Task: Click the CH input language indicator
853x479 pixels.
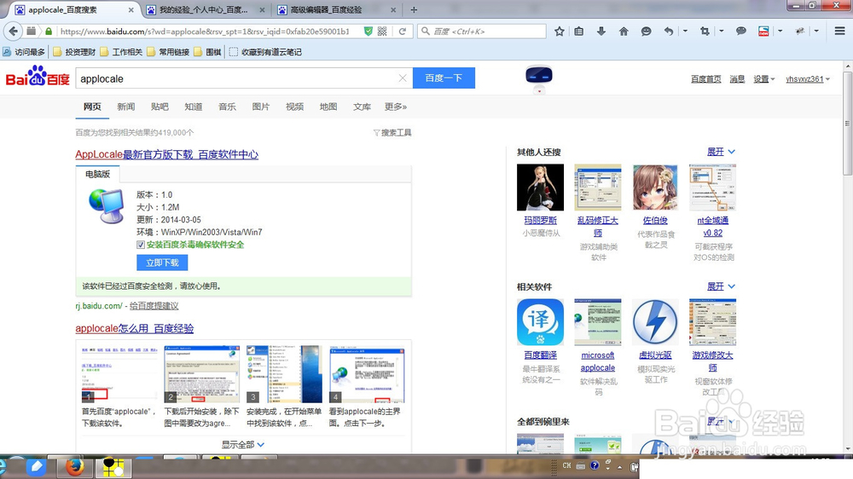Action: coord(567,465)
